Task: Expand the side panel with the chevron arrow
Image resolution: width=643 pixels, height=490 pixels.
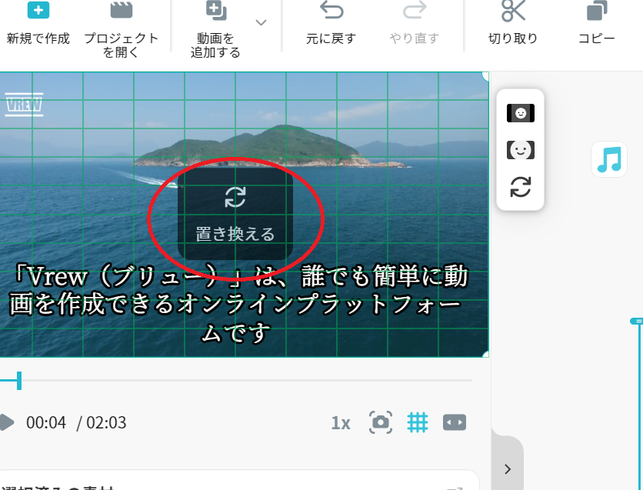Action: point(508,469)
